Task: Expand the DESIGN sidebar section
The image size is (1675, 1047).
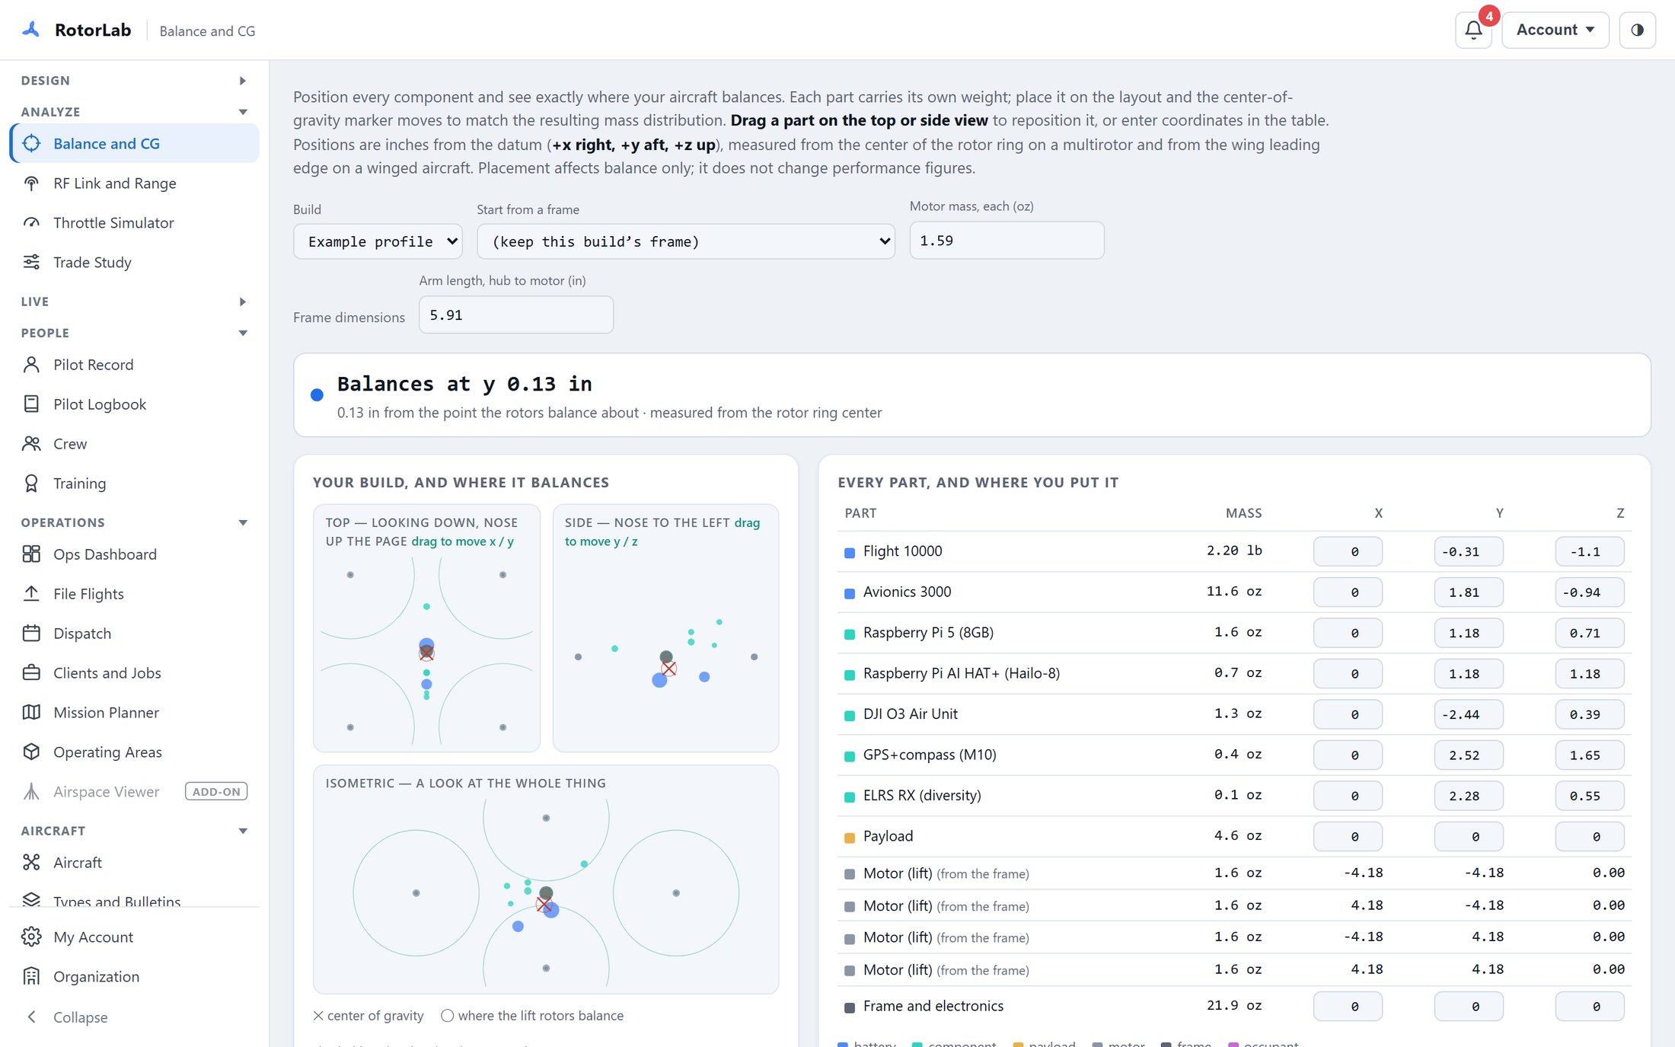Action: (134, 81)
